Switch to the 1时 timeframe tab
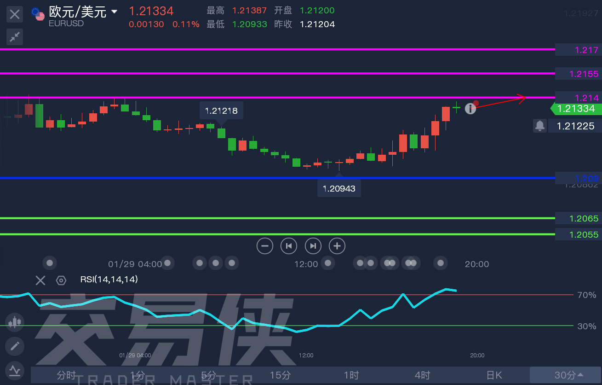 click(x=351, y=375)
